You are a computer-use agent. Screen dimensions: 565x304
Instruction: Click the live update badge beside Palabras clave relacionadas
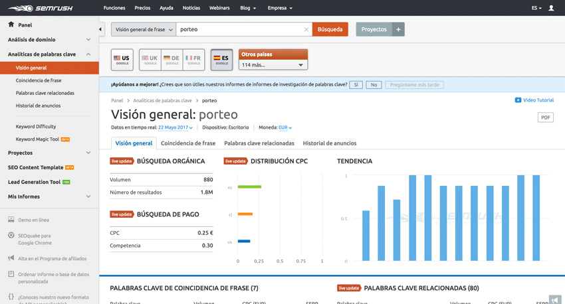pos(349,288)
